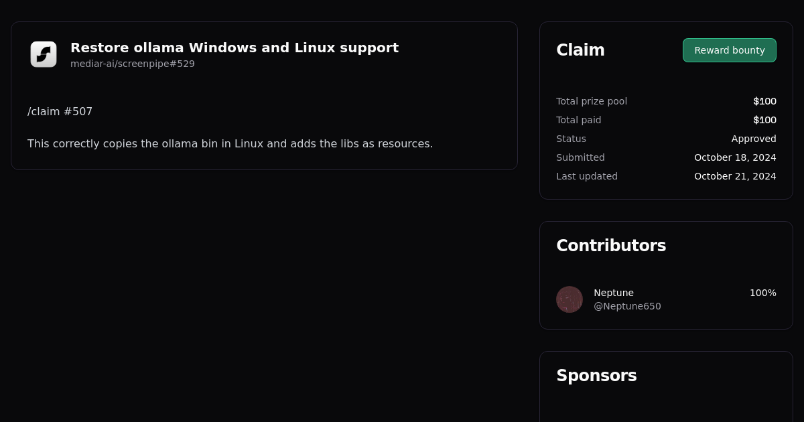804x422 pixels.
Task: Click the Approved status value
Action: pos(754,139)
